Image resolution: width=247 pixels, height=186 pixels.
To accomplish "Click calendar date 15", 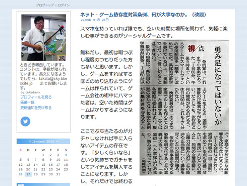I will coord(43,165).
